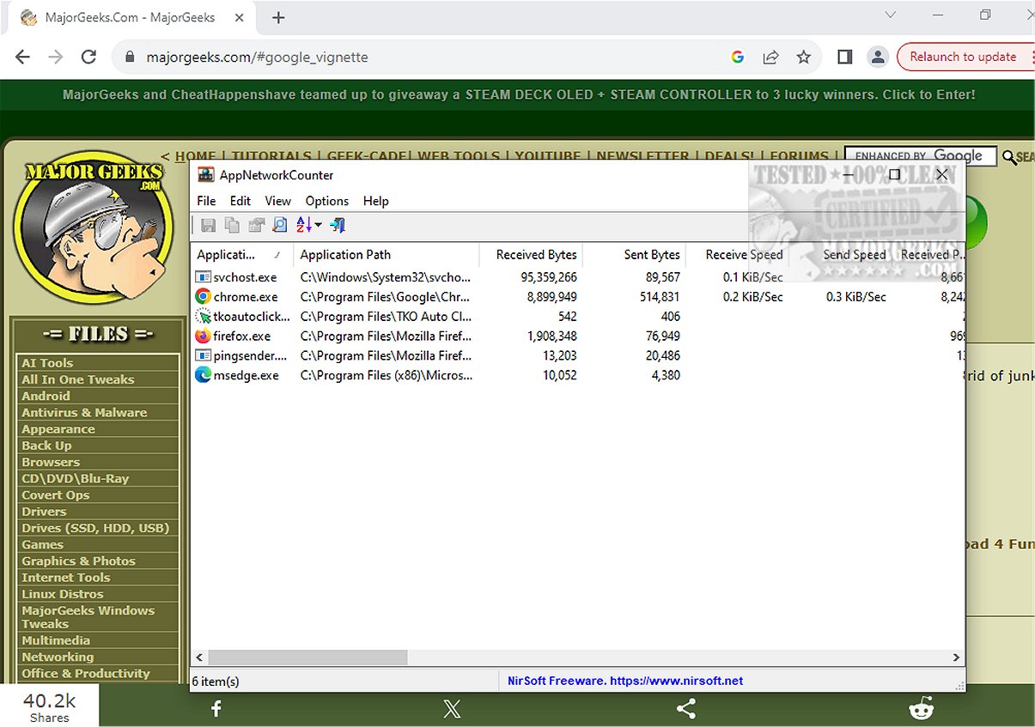Viewport: 1035px width, 727px height.
Task: Open the Options menu in AppNetworkCounter
Action: click(x=327, y=201)
